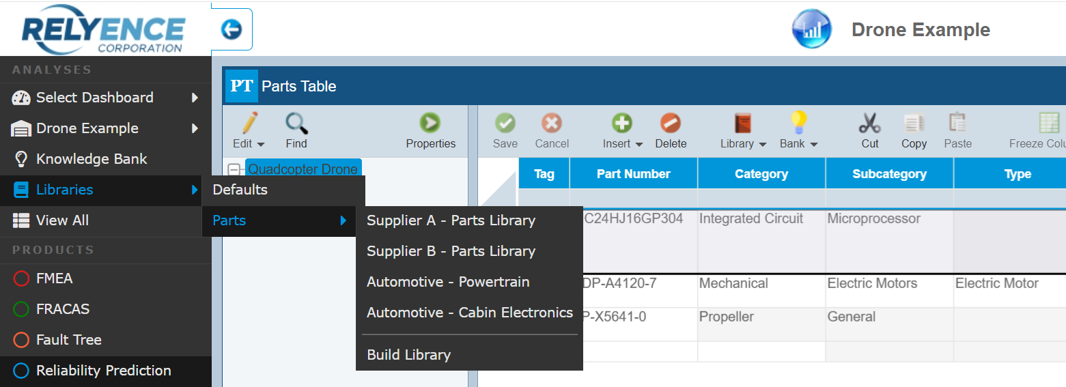Click the Paste clipboard icon

tap(957, 123)
